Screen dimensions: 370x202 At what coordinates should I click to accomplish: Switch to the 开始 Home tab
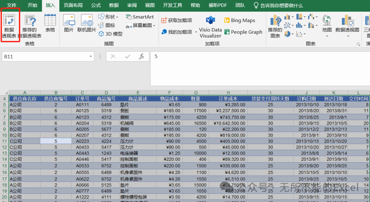(32, 5)
